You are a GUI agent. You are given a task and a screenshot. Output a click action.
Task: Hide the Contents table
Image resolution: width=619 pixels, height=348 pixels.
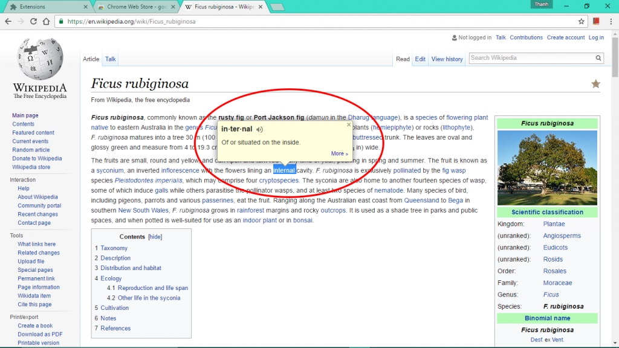(155, 237)
